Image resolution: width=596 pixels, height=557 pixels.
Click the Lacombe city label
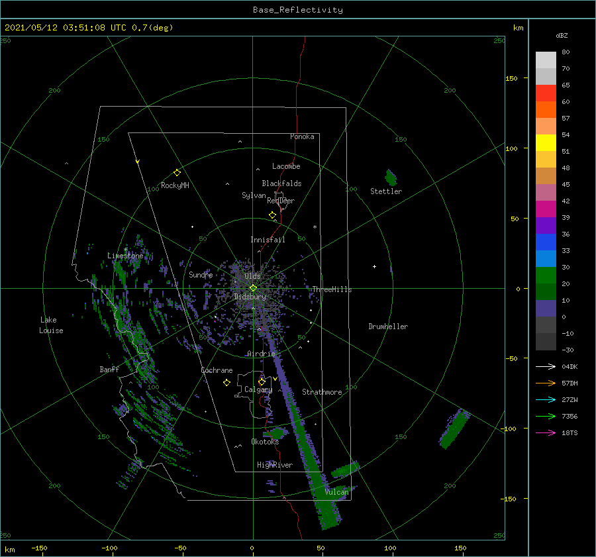(x=286, y=166)
